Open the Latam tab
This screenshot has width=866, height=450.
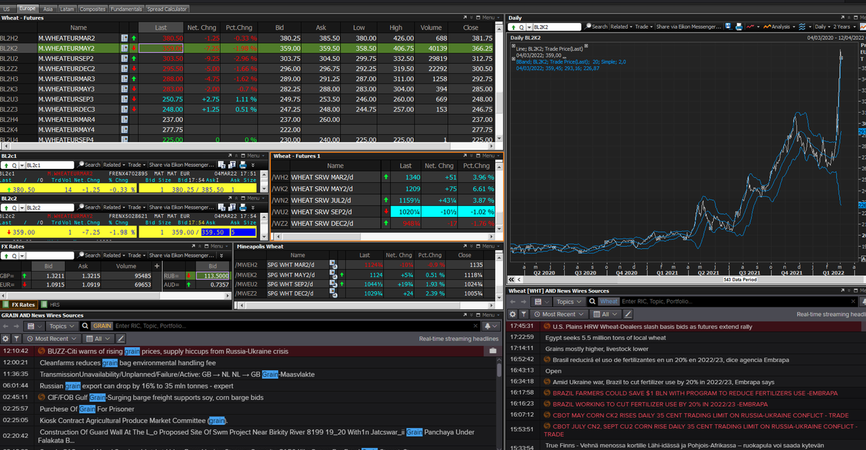66,9
